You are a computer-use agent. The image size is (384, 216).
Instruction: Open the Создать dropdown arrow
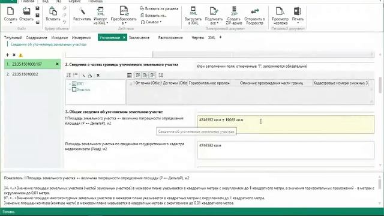coord(11,23)
